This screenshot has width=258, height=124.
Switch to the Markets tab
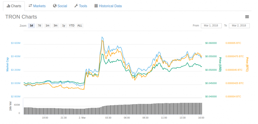point(37,6)
